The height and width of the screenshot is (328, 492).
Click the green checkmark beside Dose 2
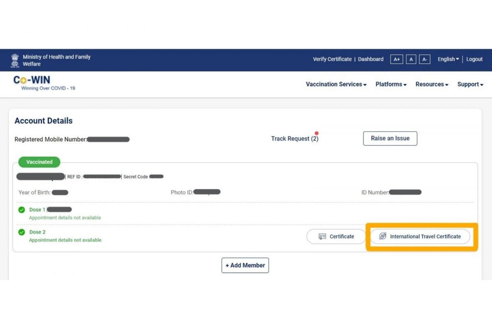22,232
